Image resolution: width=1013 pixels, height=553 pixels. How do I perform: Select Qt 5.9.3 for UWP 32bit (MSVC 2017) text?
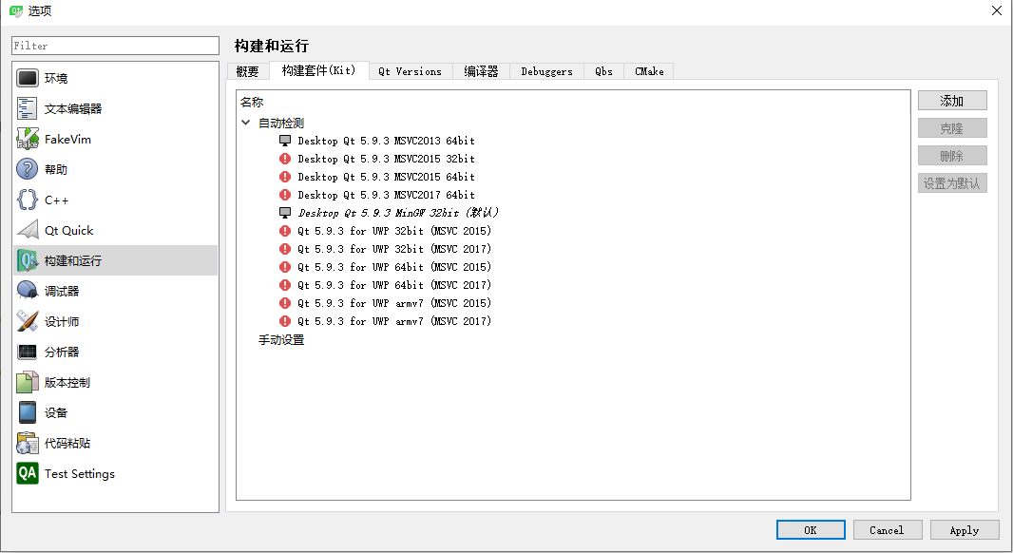pyautogui.click(x=394, y=249)
